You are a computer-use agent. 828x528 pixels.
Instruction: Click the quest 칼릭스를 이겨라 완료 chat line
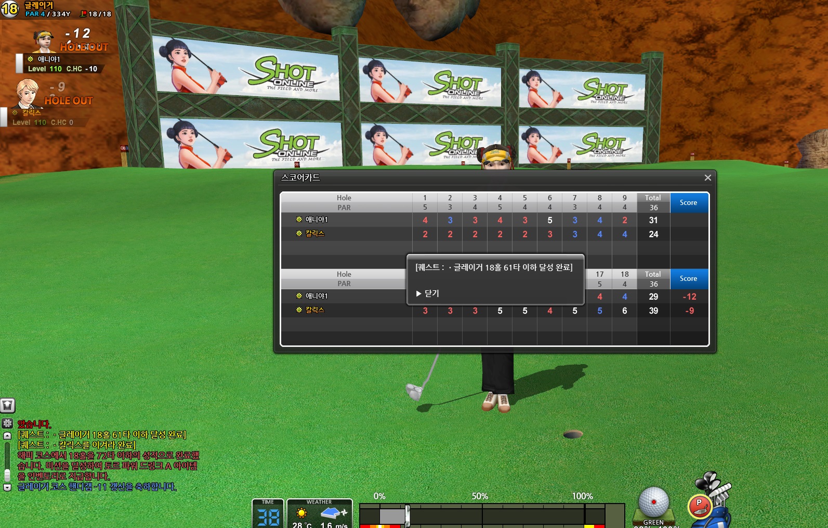[77, 445]
